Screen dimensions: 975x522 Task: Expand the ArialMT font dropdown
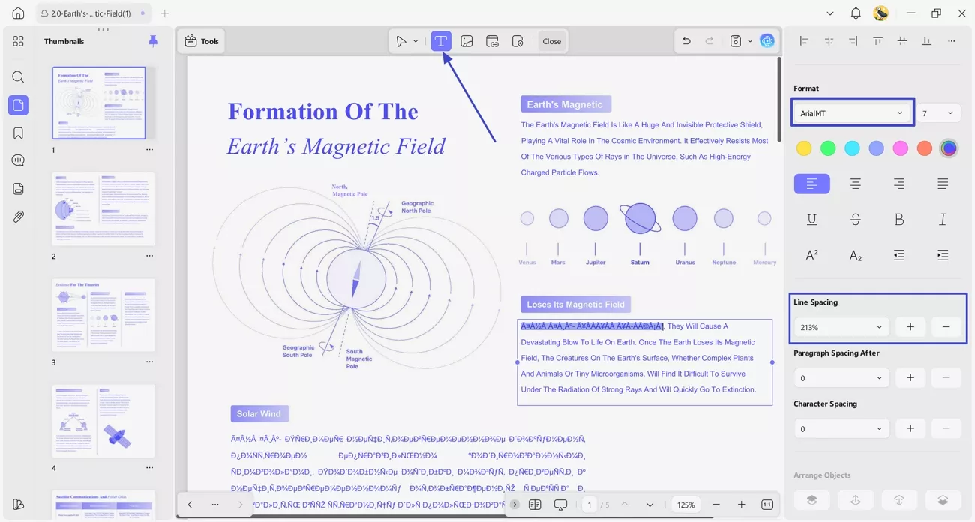pos(852,113)
